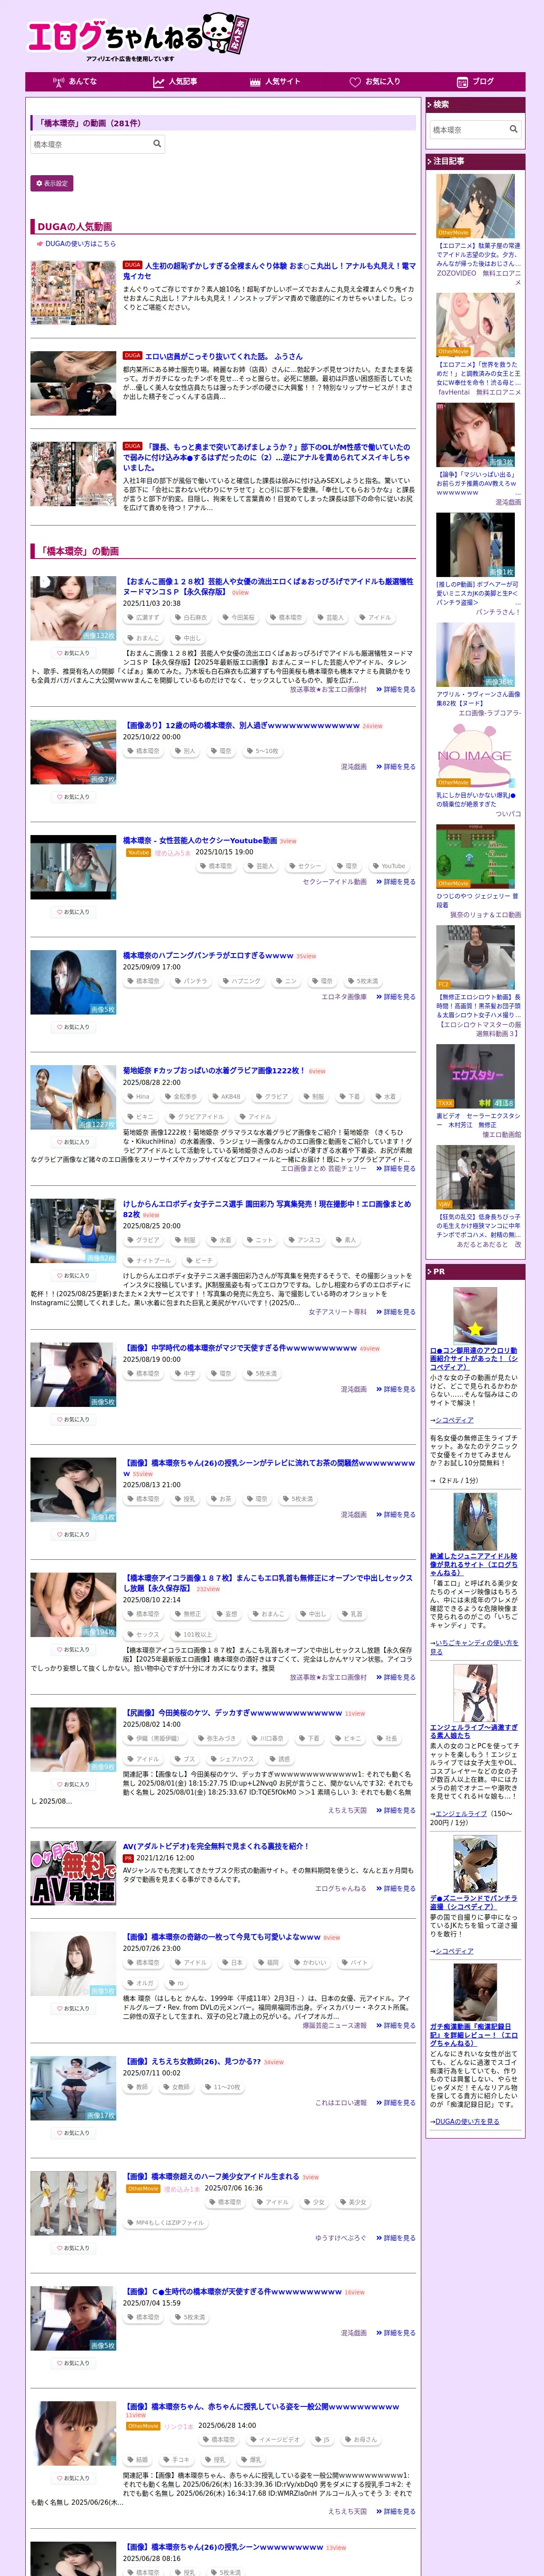Open 詳細を見る for the 2025/08/25 tennis post
The image size is (544, 2576).
[396, 1312]
